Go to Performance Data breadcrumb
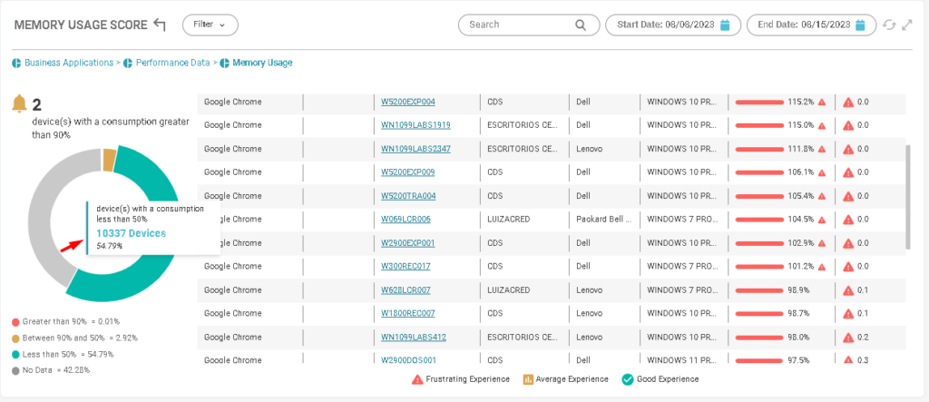 click(173, 63)
